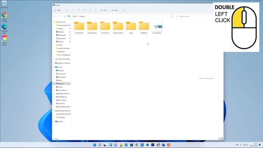
Task: Switch to large thumbnails view in status bar
Action: (x=222, y=139)
